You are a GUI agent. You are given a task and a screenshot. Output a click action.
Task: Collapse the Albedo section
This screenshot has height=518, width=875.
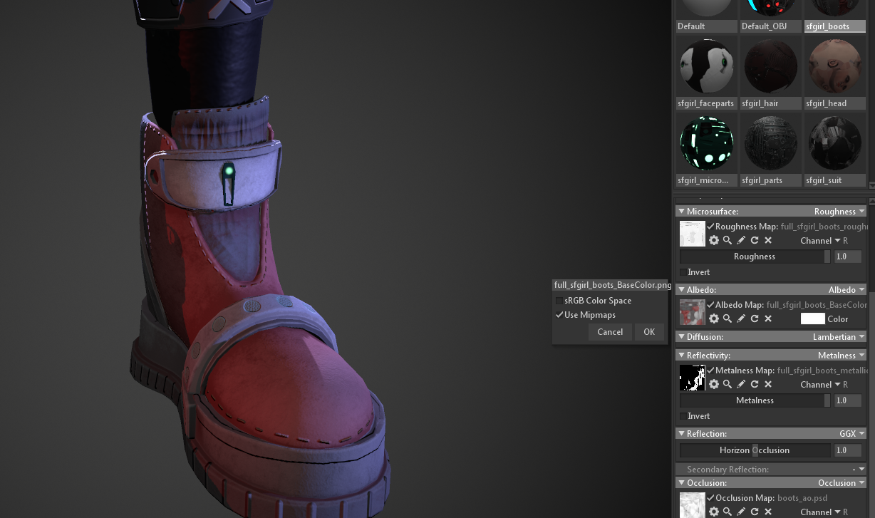[x=681, y=290]
